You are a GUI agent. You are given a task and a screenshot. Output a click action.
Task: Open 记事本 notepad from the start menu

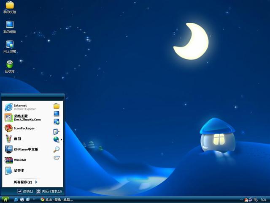(x=14, y=170)
